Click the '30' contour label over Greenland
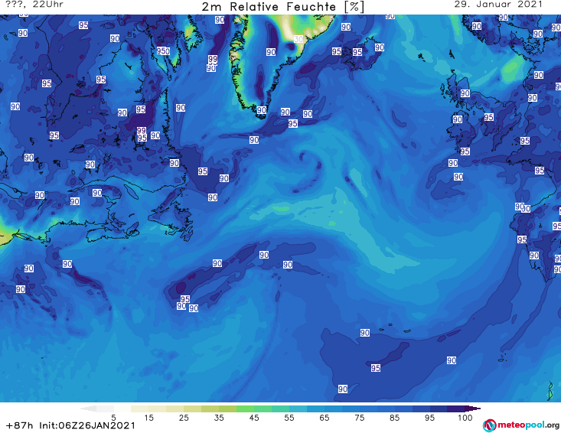 [x=298, y=39]
